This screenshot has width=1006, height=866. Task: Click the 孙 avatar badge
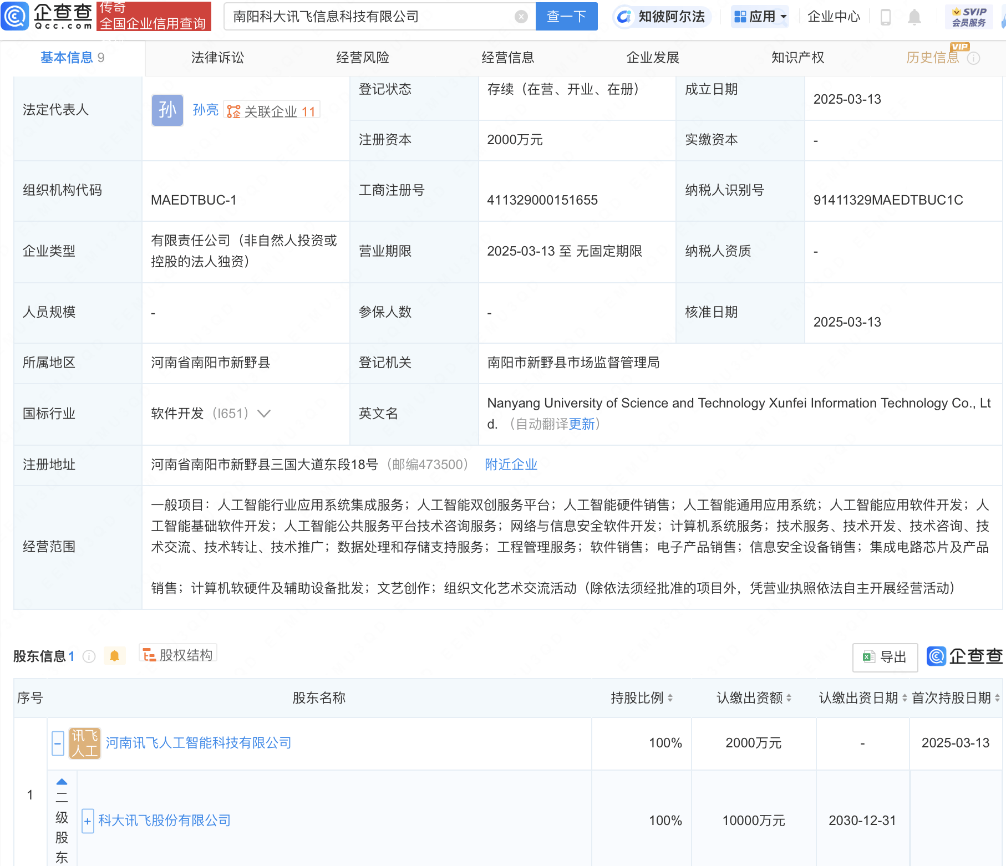point(167,110)
